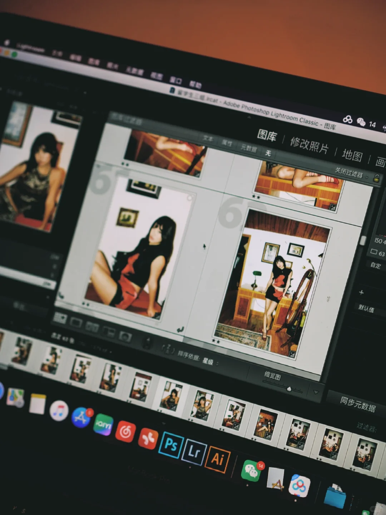Image resolution: width=386 pixels, height=515 pixels.
Task: Open the 帮助 Help menu
Action: [x=195, y=85]
